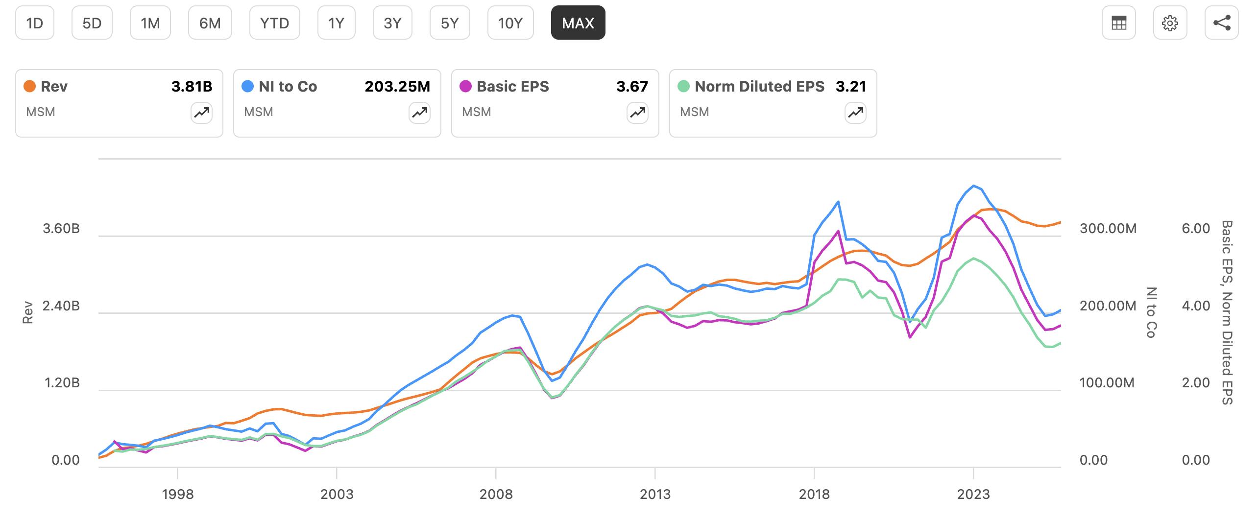
Task: Switch to the 5D range
Action: point(92,23)
